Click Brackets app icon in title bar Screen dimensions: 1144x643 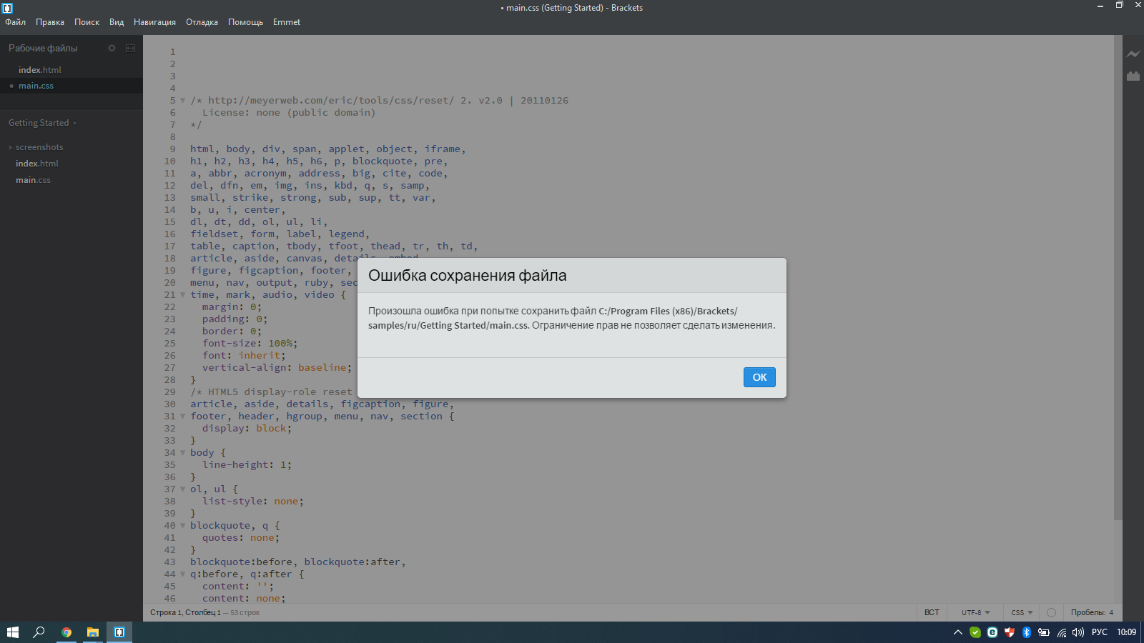[x=7, y=8]
